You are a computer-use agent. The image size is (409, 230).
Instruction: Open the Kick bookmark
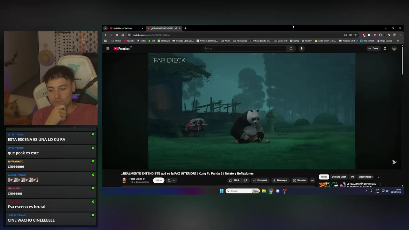click(x=152, y=41)
